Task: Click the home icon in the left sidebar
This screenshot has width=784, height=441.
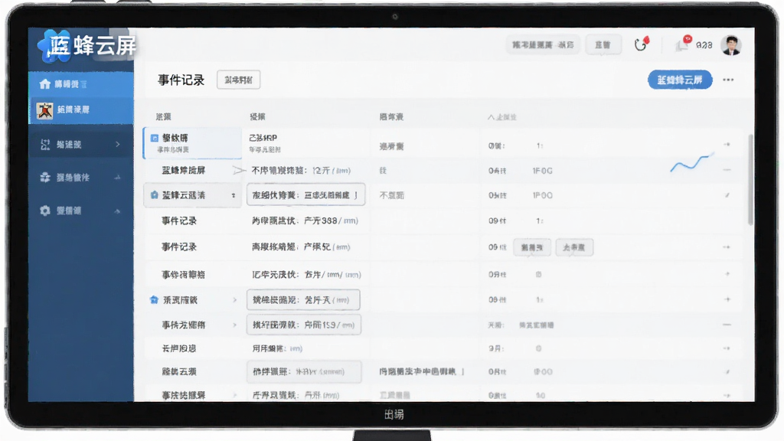Action: 45,84
